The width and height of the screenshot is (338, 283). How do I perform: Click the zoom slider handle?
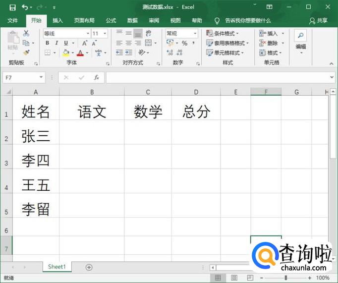(x=286, y=278)
